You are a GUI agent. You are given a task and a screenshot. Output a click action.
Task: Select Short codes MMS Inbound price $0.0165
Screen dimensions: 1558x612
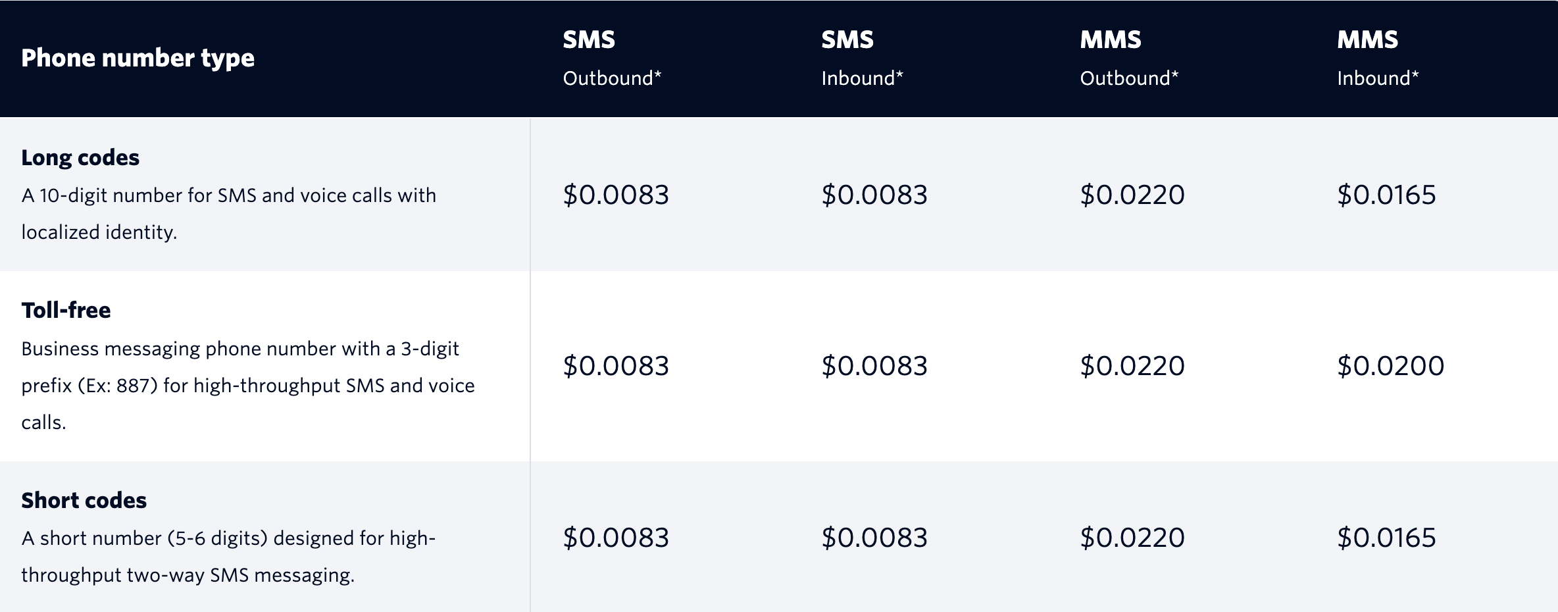point(1386,538)
